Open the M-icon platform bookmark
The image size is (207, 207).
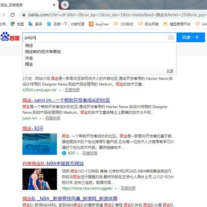[x=177, y=24]
